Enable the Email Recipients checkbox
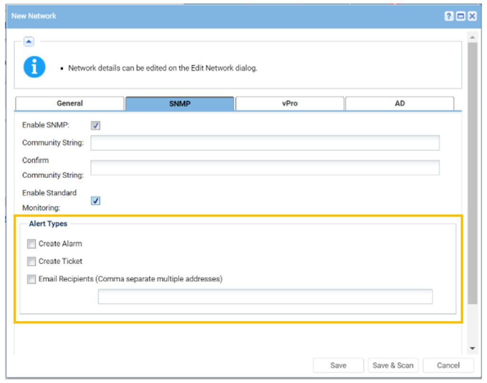The width and height of the screenshot is (487, 383). (x=31, y=279)
